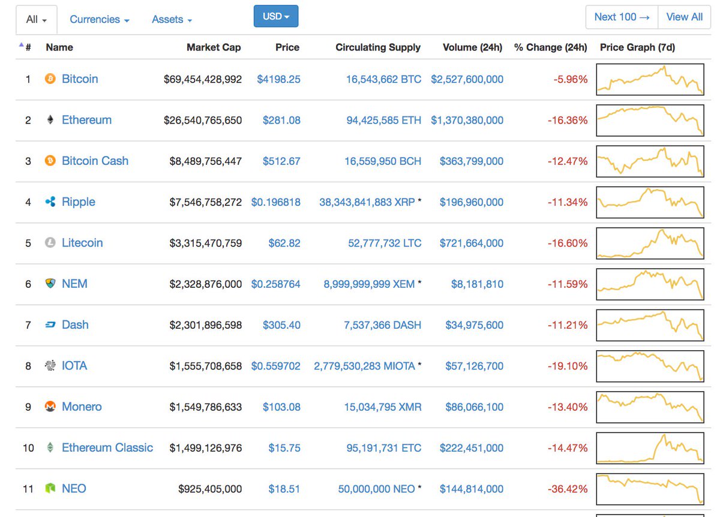Image resolution: width=720 pixels, height=517 pixels.
Task: Sort by % Change (24h) column header
Action: pyautogui.click(x=550, y=47)
